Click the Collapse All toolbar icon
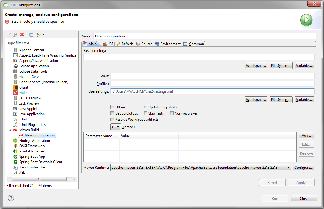 coord(31,35)
